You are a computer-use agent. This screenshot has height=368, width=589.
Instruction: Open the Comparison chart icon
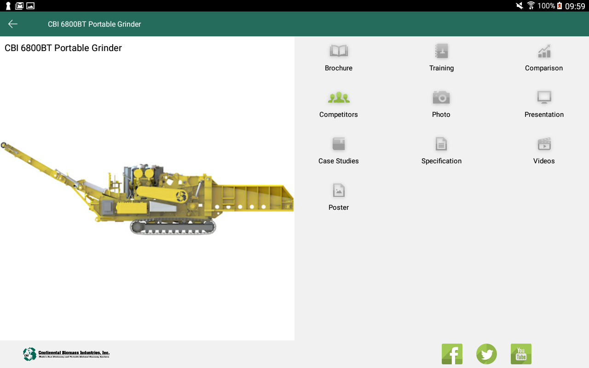(544, 51)
